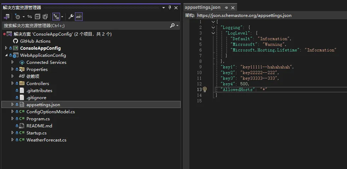Click the magnifier icon in the search box

(x=172, y=26)
